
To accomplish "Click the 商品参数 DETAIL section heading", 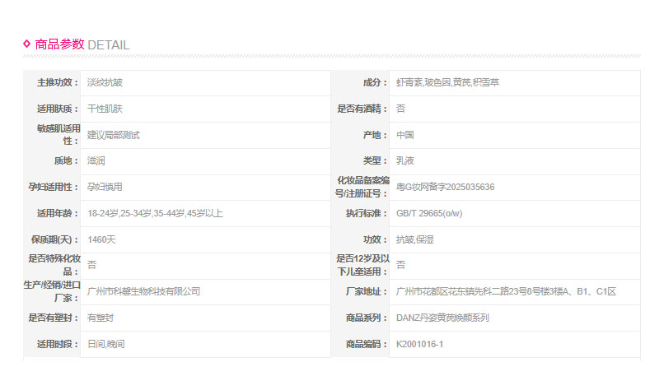I will coord(81,44).
